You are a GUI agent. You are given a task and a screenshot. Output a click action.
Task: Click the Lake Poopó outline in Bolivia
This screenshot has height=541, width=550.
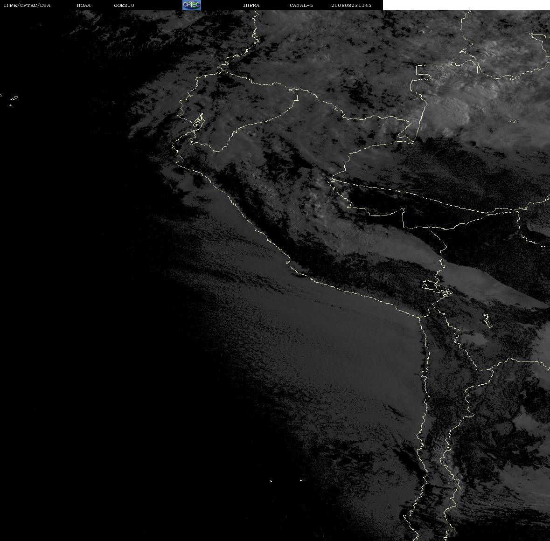click(487, 320)
